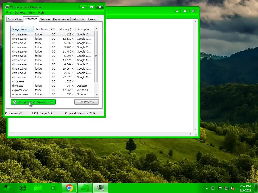Open the Windows Explorer taskbar icon

tap(38, 188)
